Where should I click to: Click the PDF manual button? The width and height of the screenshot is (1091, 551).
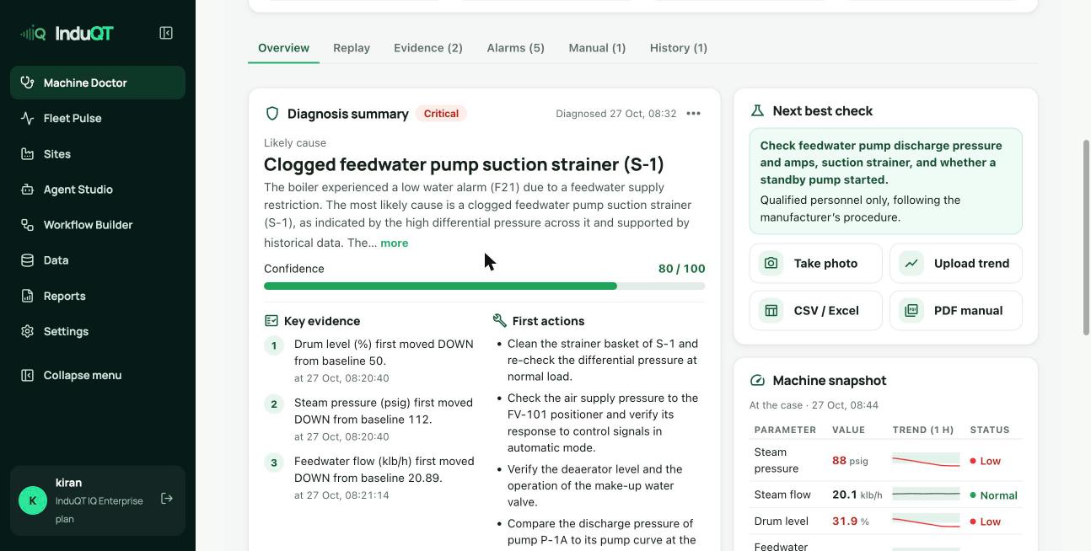tap(956, 311)
